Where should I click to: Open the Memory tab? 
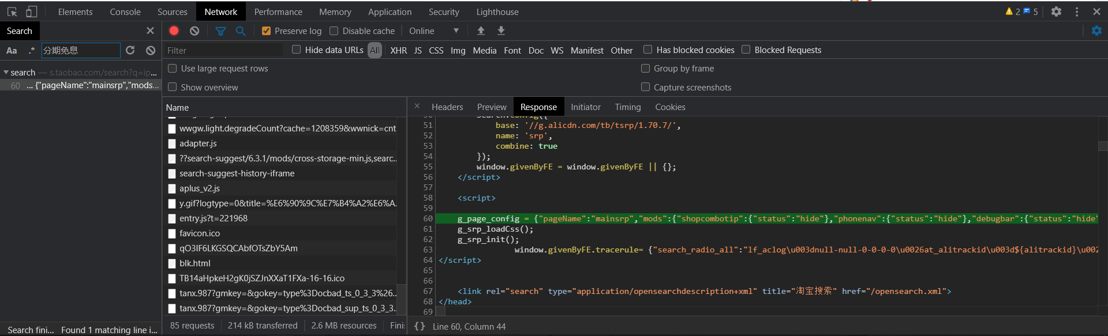coord(335,12)
